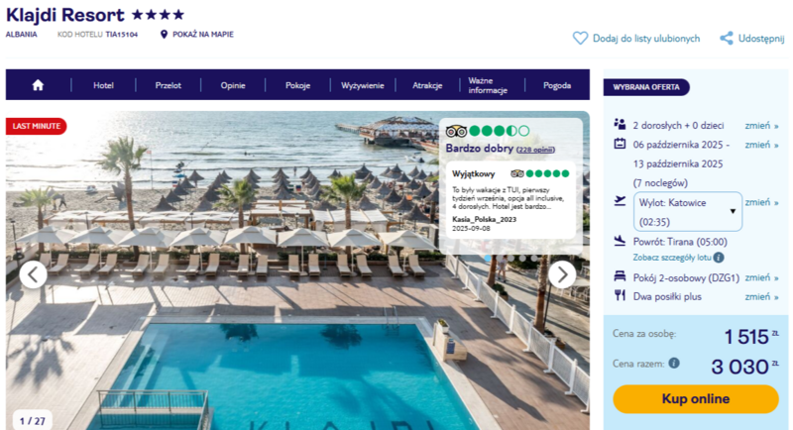Click the Kup online button
Viewport: 793px width, 430px height.
click(x=696, y=399)
